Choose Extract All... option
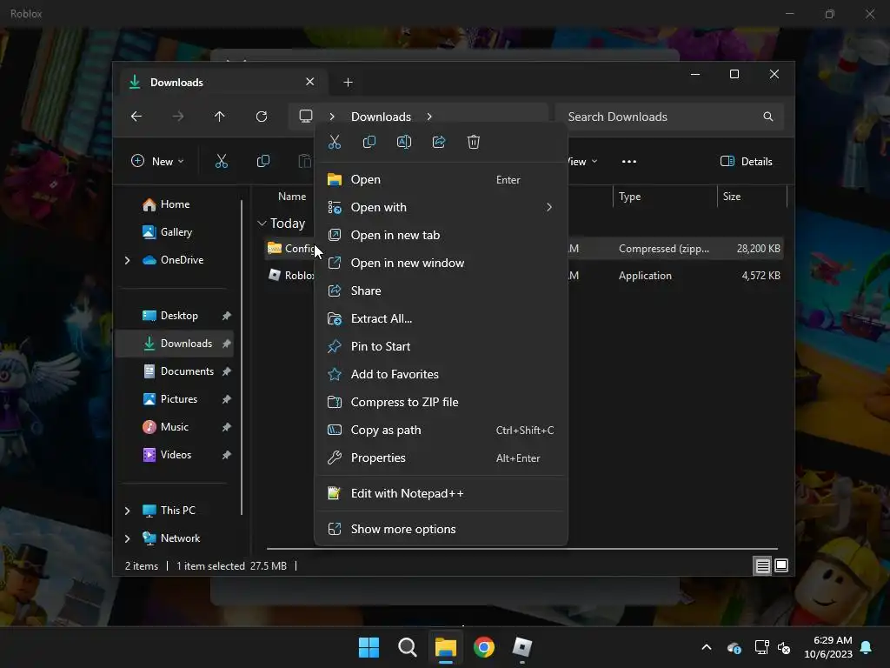This screenshot has height=668, width=890. point(441,318)
